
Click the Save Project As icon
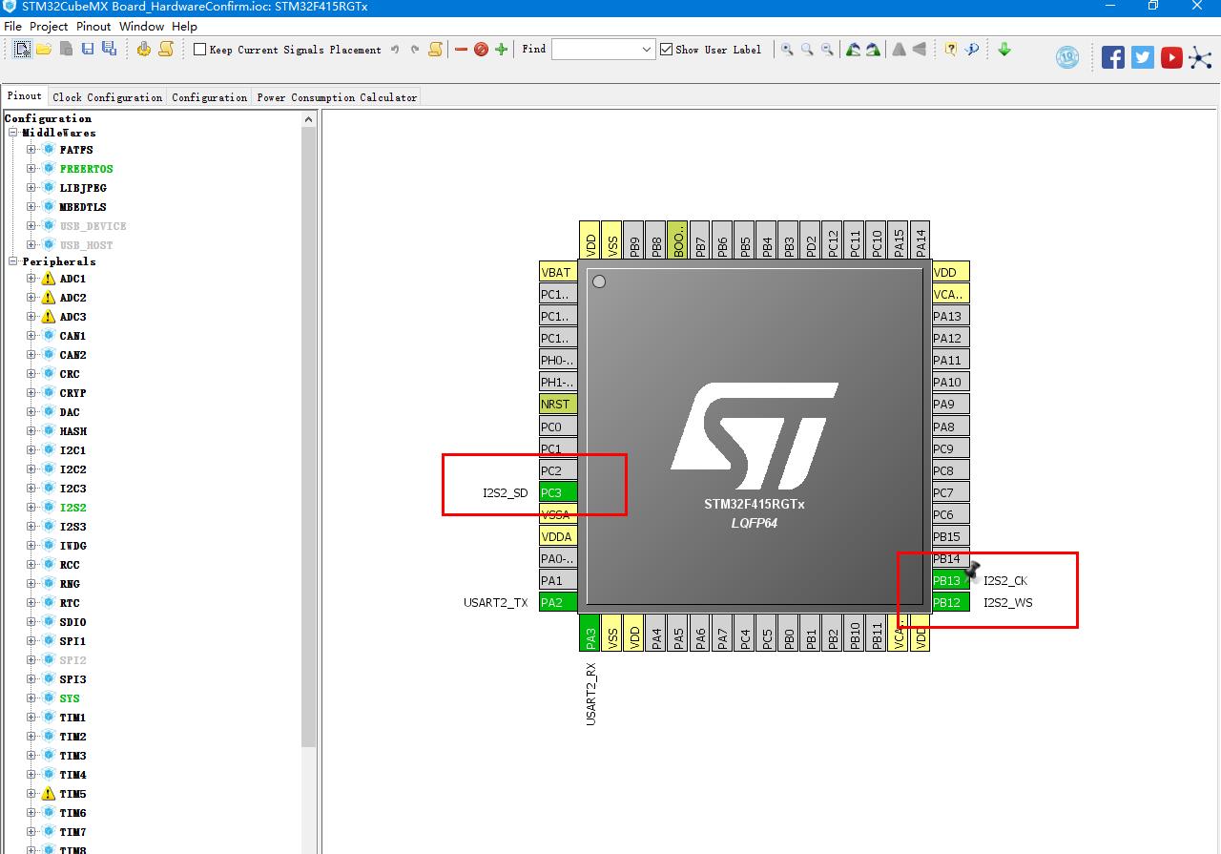110,49
